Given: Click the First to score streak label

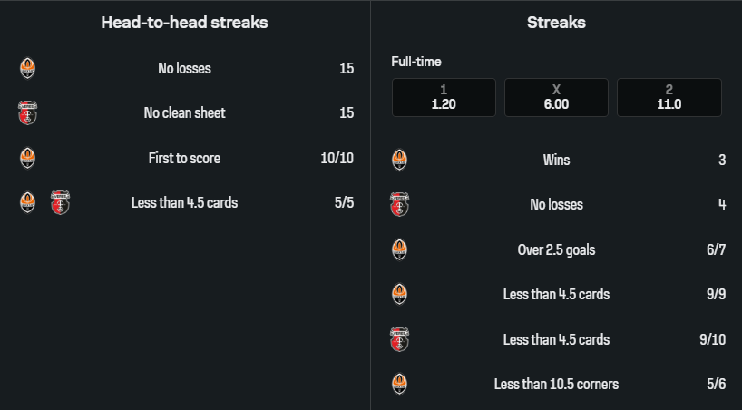Looking at the screenshot, I should coord(184,159).
